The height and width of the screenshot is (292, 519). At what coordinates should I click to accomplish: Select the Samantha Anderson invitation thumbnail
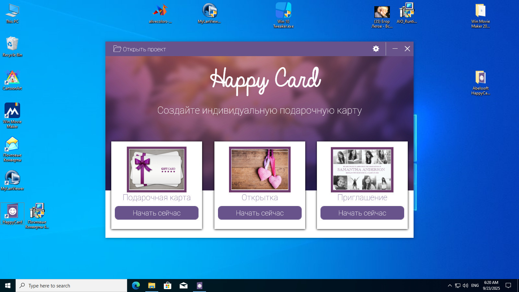tap(362, 169)
